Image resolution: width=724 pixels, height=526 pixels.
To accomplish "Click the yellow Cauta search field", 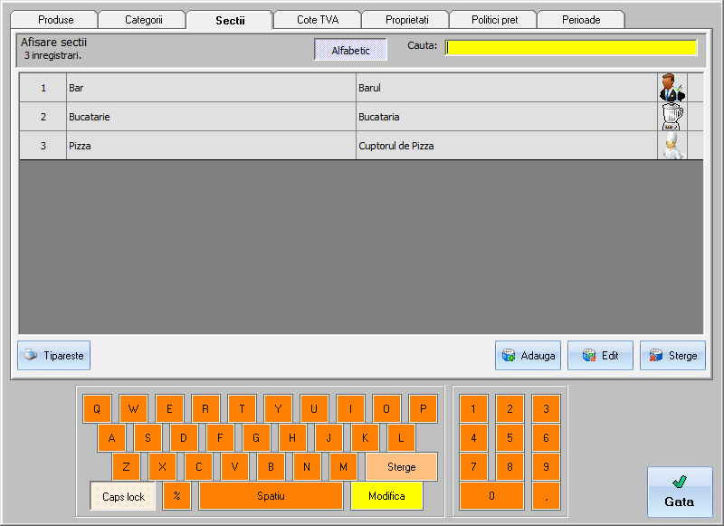I will click(571, 48).
